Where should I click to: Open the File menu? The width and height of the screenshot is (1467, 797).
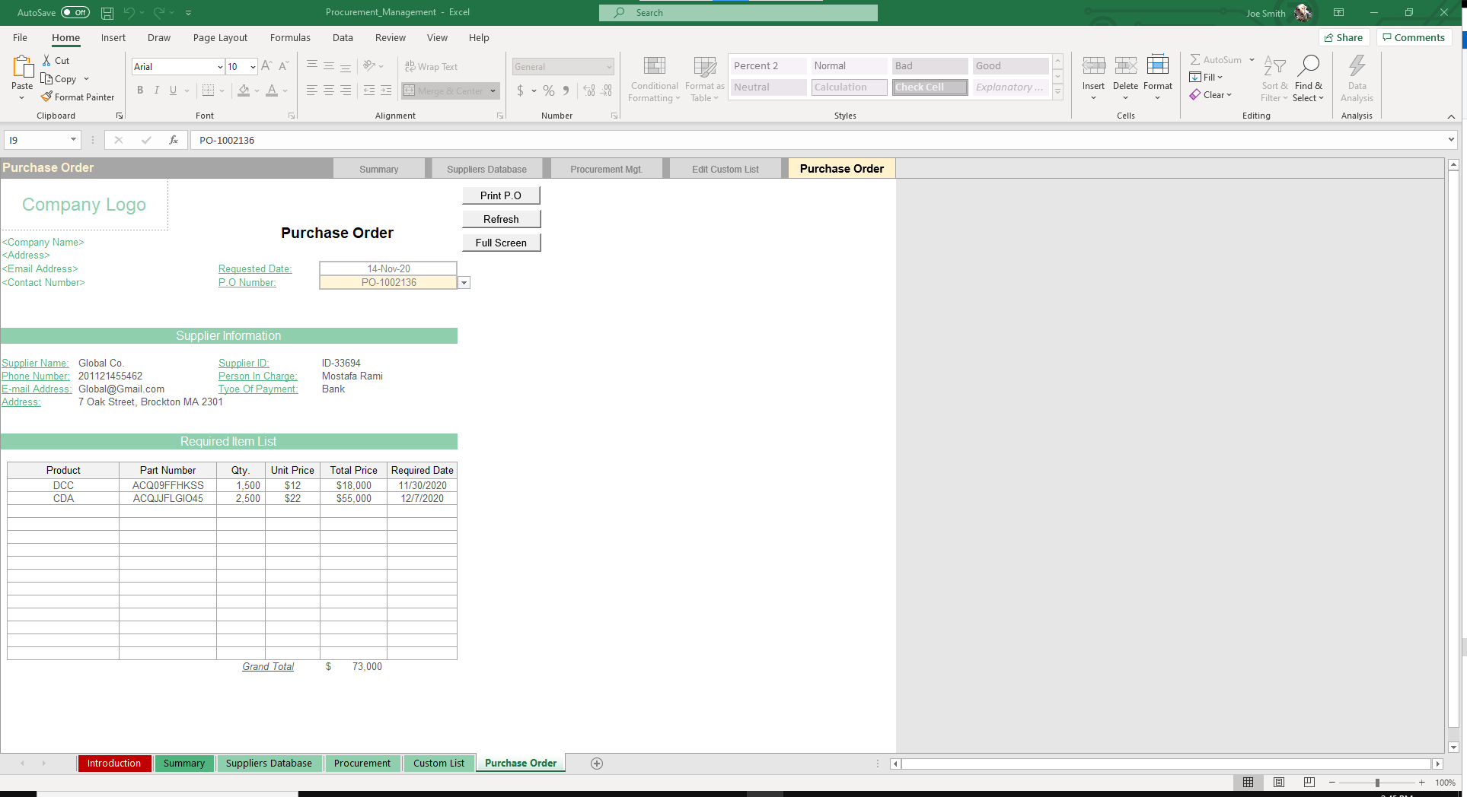[x=21, y=38]
